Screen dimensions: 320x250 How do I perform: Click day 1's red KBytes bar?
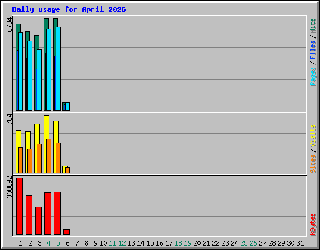point(20,206)
